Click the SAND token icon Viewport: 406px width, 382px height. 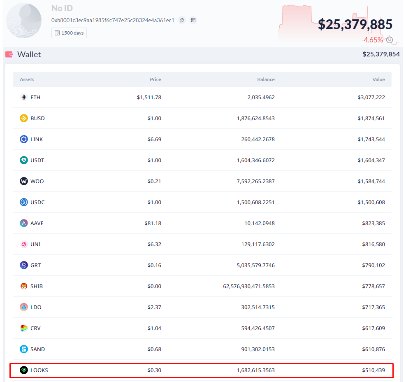coord(24,349)
